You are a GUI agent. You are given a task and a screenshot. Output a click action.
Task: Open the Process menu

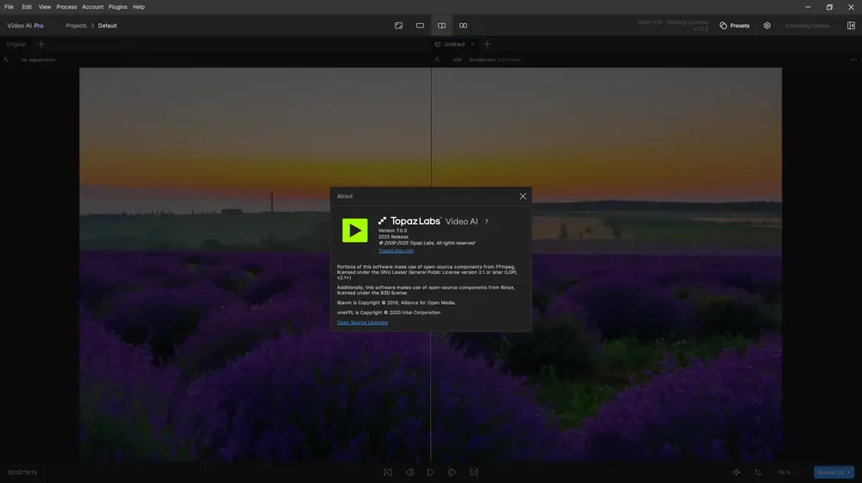click(66, 7)
